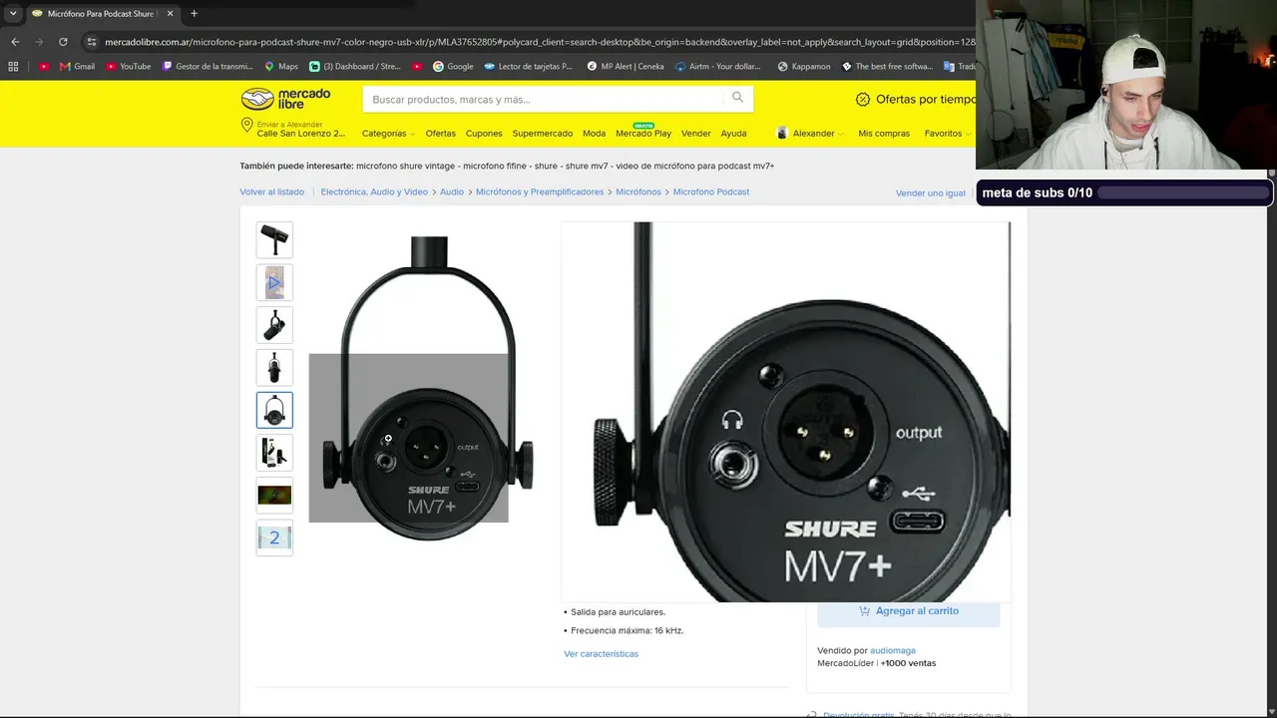Open the Maps bookmark
This screenshot has width=1277, height=718.
coord(281,67)
